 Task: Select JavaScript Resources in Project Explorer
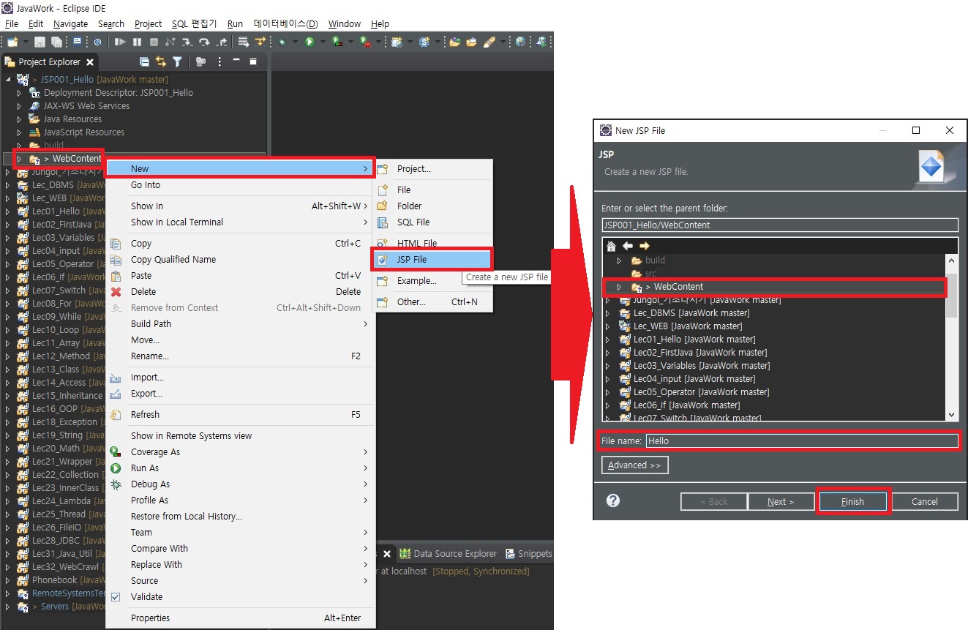(x=84, y=132)
